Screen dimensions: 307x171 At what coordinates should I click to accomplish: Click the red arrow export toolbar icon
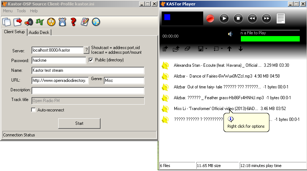(18, 22)
